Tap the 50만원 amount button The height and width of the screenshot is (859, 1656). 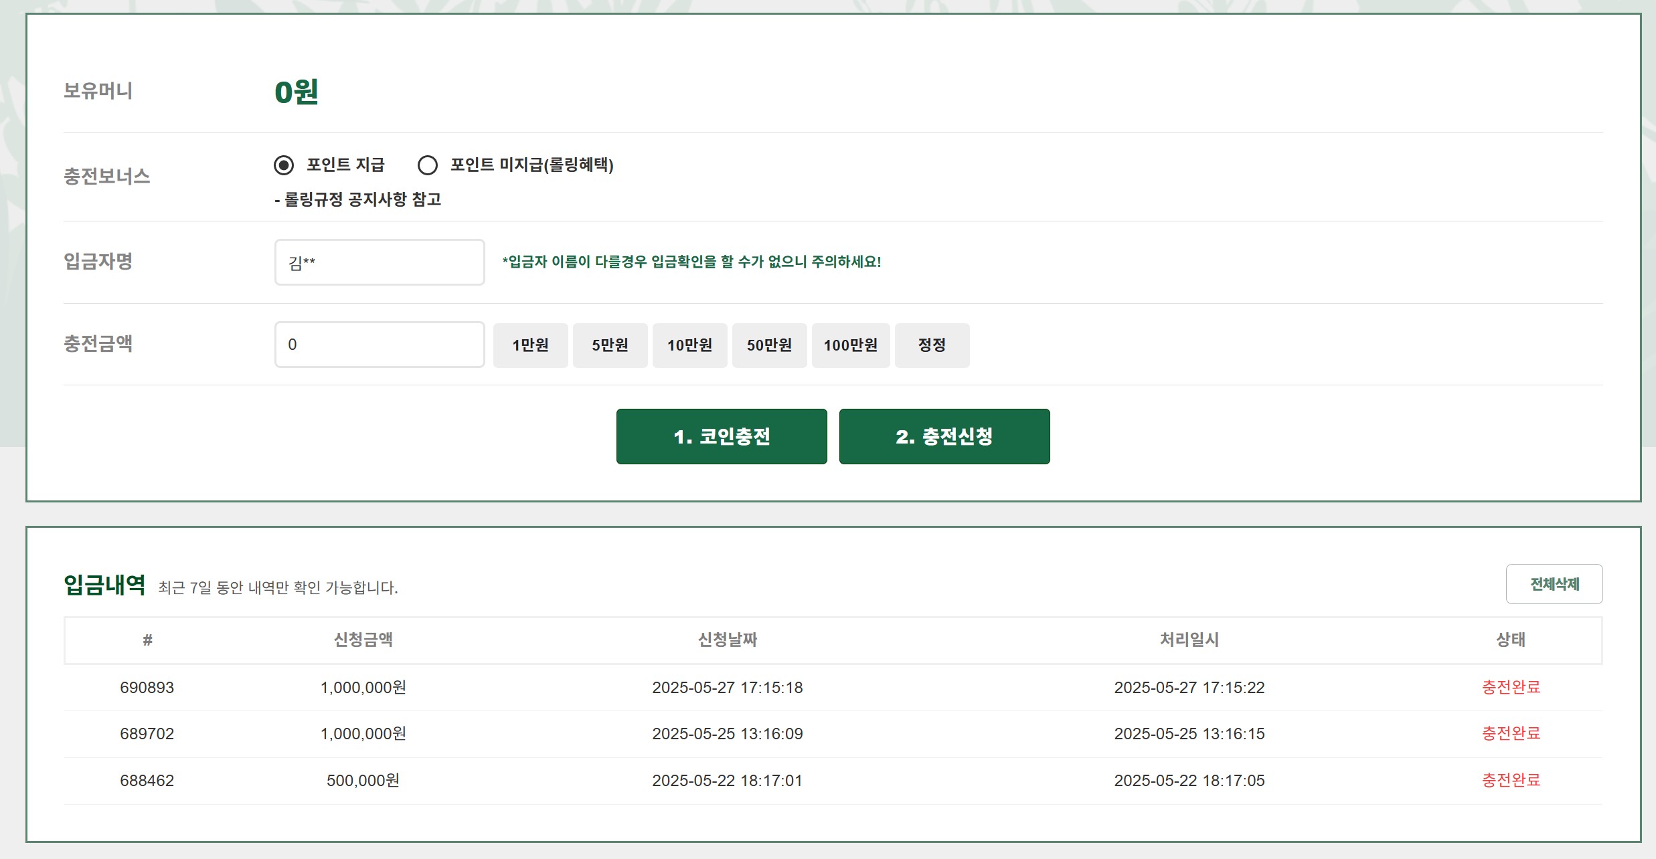click(x=769, y=345)
